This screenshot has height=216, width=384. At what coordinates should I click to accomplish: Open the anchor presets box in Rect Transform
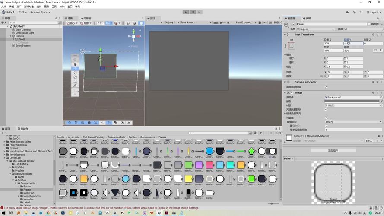click(292, 46)
